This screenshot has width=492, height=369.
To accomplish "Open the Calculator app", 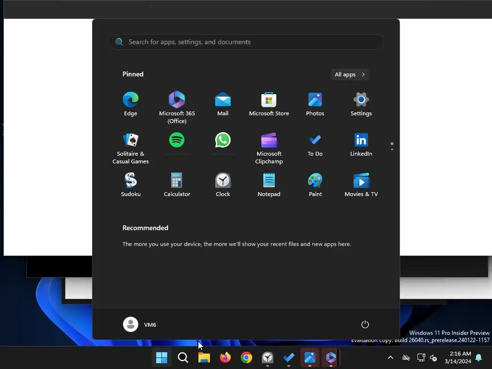I will pyautogui.click(x=177, y=185).
